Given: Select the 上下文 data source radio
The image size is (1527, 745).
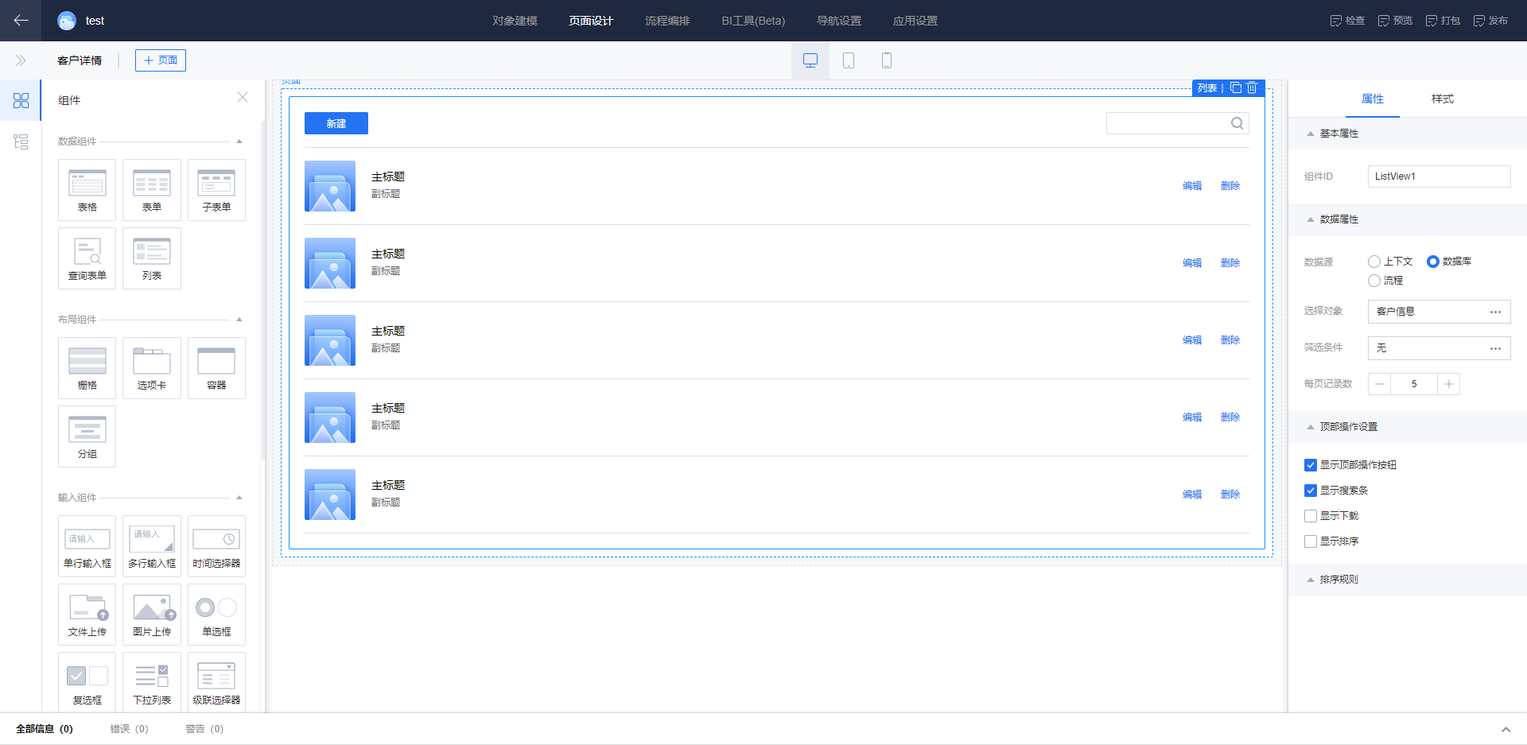Looking at the screenshot, I should (x=1374, y=262).
